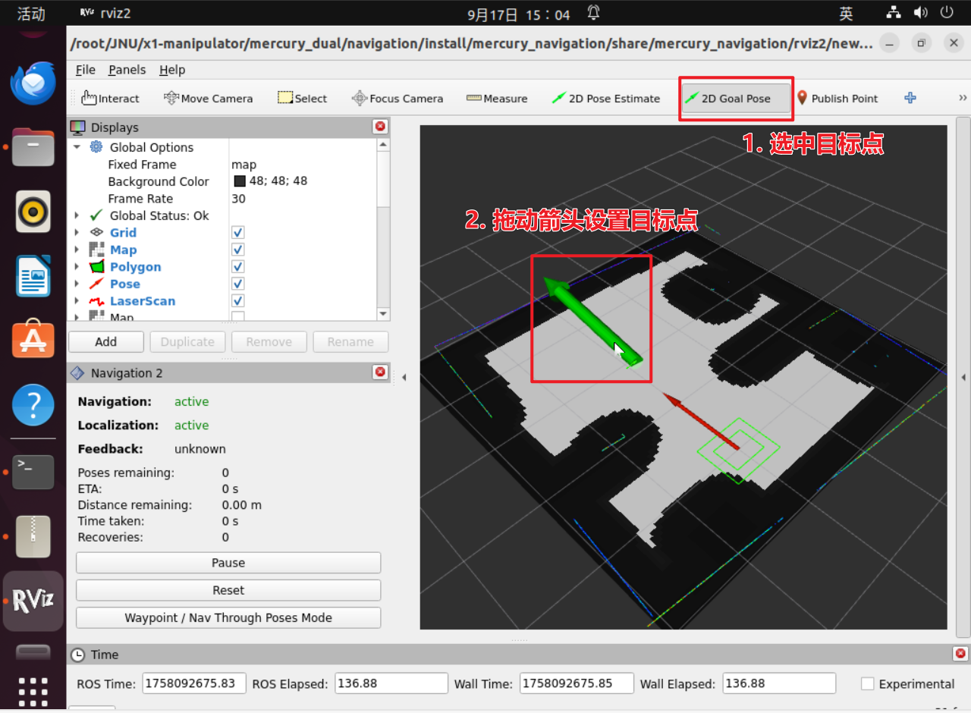
Task: Open the 活动 Activities overview
Action: coord(31,14)
